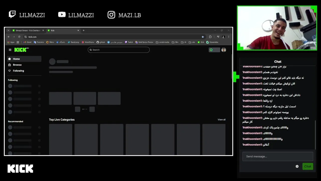Go back with the browser back arrow
Image resolution: width=321 pixels, height=181 pixels.
point(9,37)
